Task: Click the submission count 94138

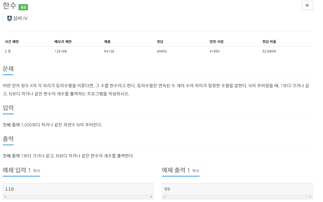Action: [109, 51]
